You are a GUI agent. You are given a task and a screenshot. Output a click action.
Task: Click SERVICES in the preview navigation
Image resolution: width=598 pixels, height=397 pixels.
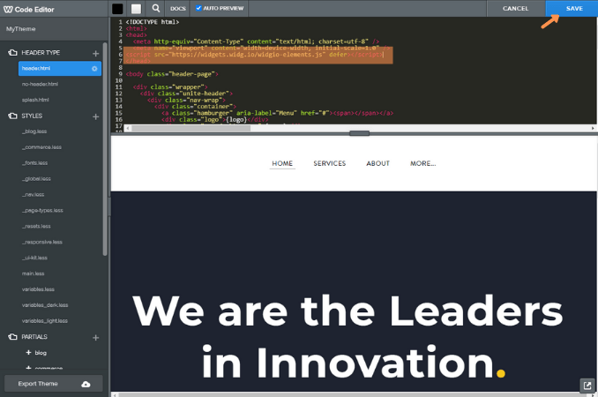[x=330, y=163]
